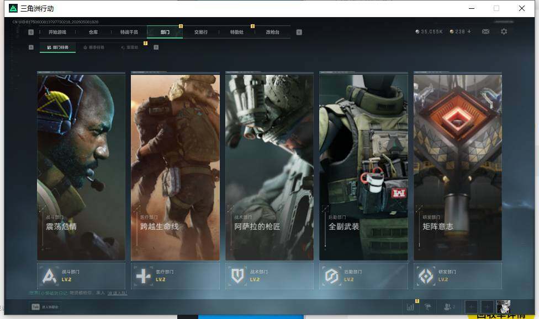Click sub-tab previous key icon left of 部门任务

[31, 47]
